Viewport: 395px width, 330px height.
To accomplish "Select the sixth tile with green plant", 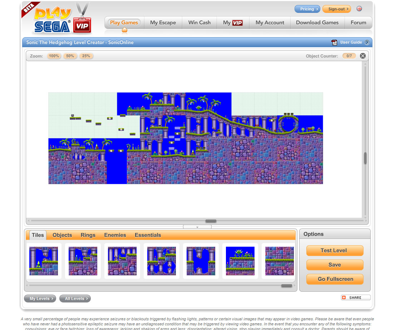I will [x=240, y=261].
